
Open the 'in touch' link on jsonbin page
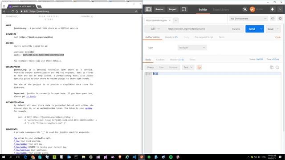pyautogui.click(x=31, y=96)
